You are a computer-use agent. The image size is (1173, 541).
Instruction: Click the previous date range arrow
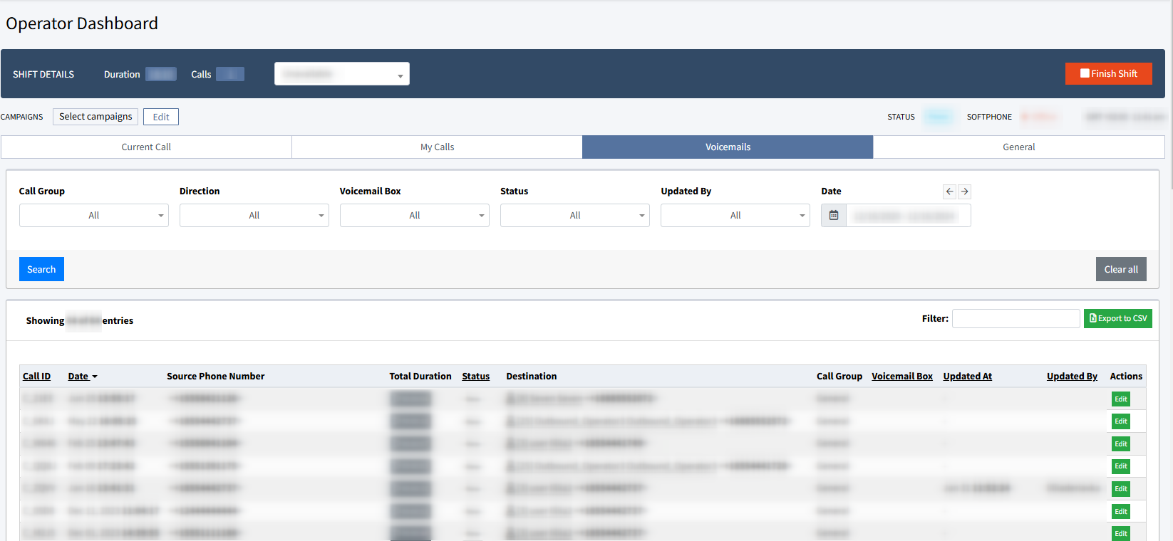tap(949, 191)
